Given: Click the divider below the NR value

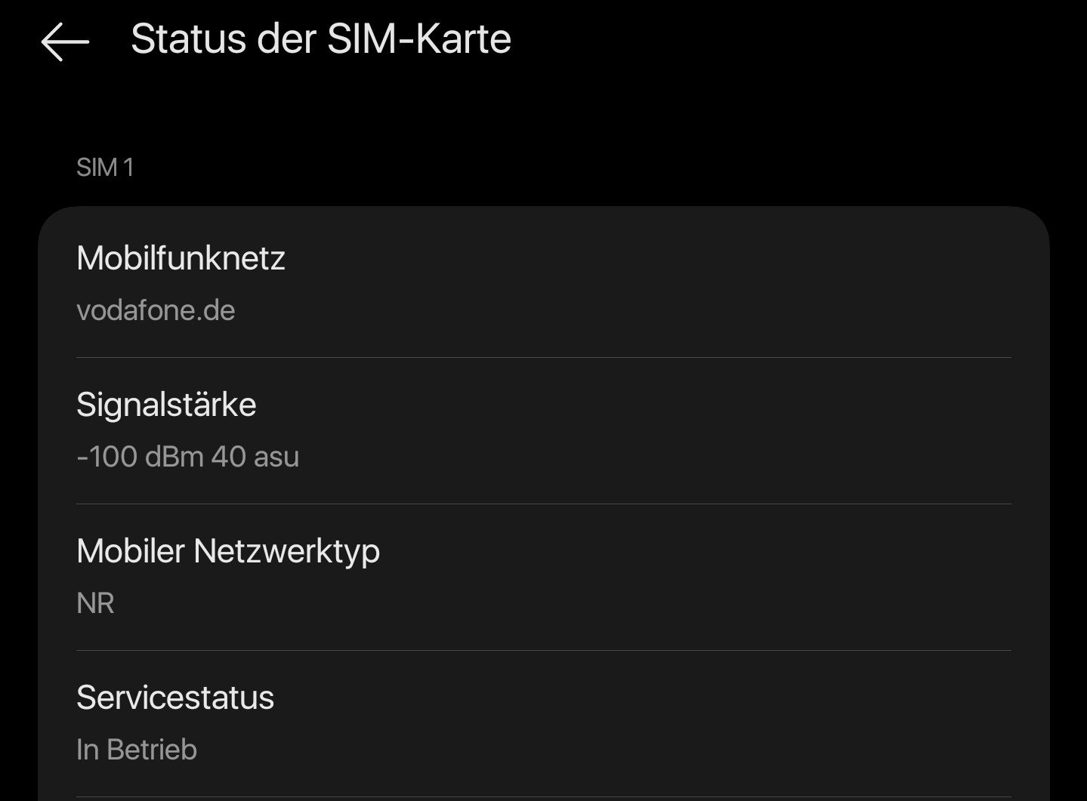Looking at the screenshot, I should 543,650.
